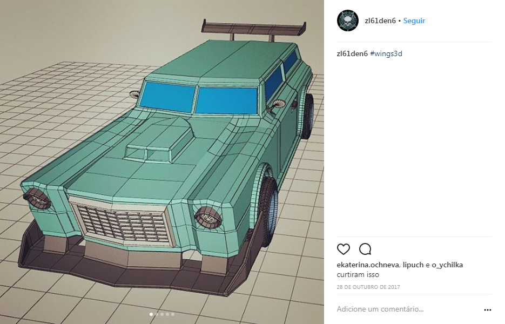
Task: Click the curtiram isso likes text
Action: (x=358, y=275)
